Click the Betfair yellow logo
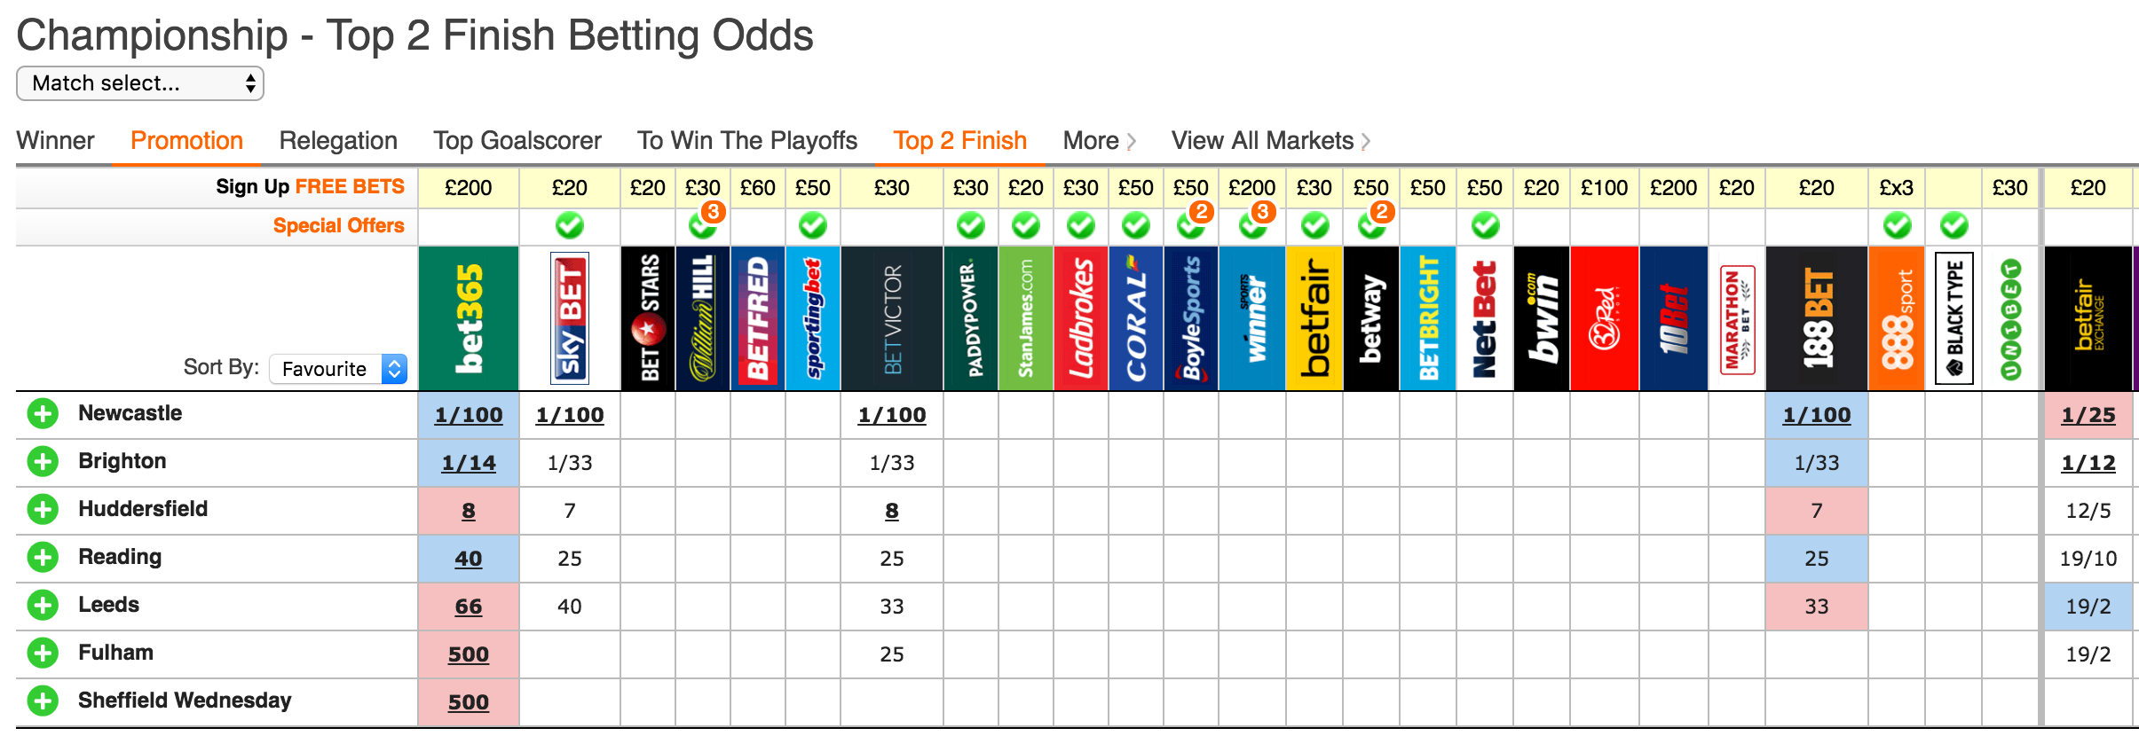Viewport: 2139px width, 736px height. 1314,318
